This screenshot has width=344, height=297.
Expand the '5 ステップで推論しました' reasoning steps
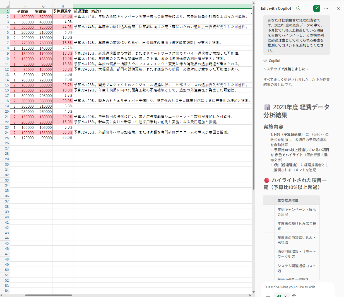click(x=286, y=69)
